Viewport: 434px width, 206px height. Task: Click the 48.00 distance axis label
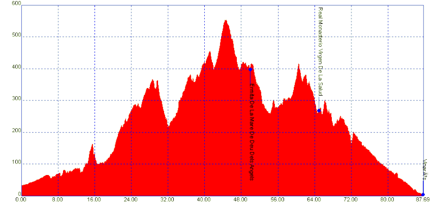tap(241, 199)
